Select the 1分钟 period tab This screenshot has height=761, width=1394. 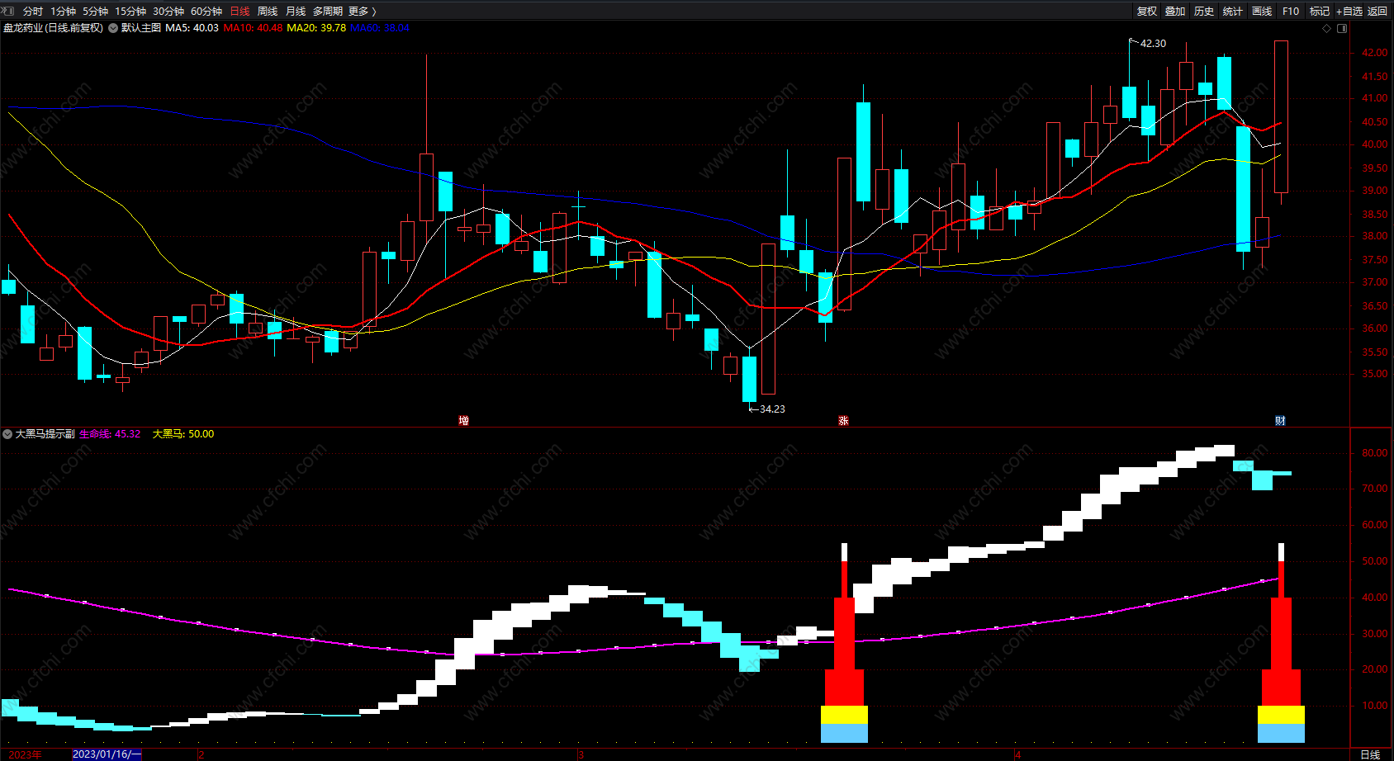[63, 11]
